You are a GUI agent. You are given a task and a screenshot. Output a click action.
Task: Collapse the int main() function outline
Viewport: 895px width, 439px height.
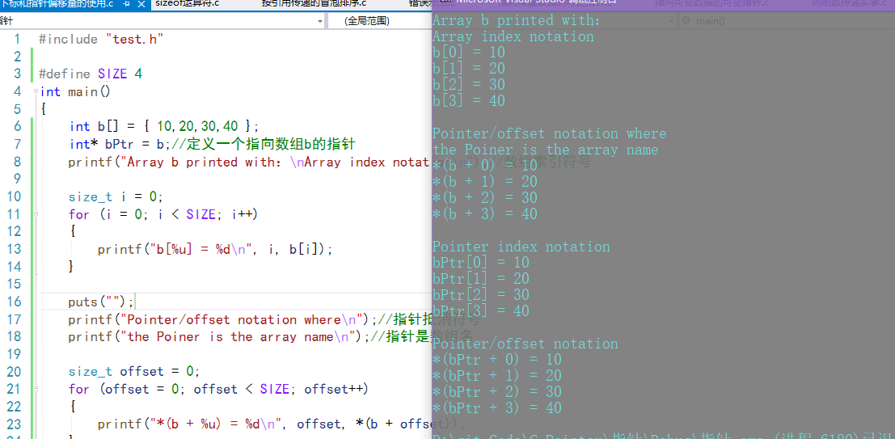[36, 91]
